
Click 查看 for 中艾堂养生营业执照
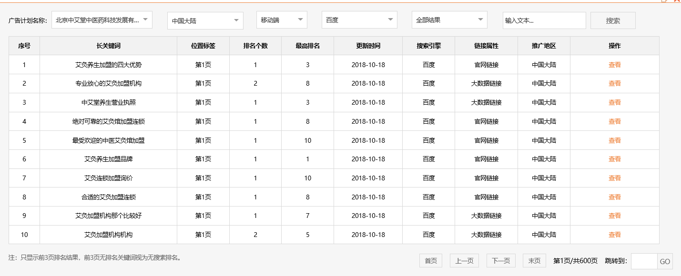click(x=615, y=102)
